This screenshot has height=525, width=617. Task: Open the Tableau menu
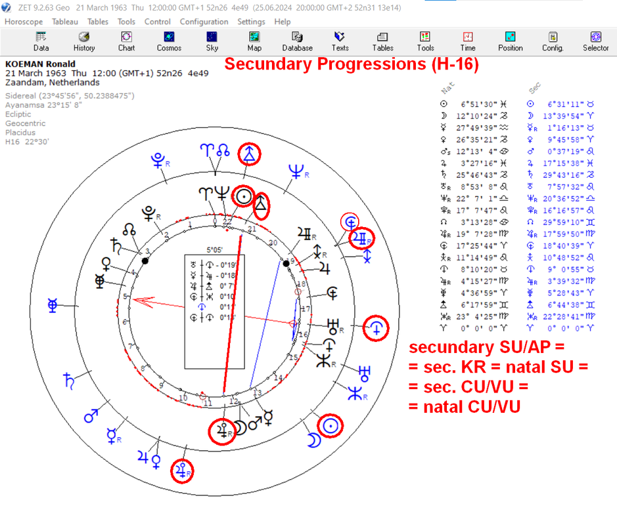coord(65,22)
